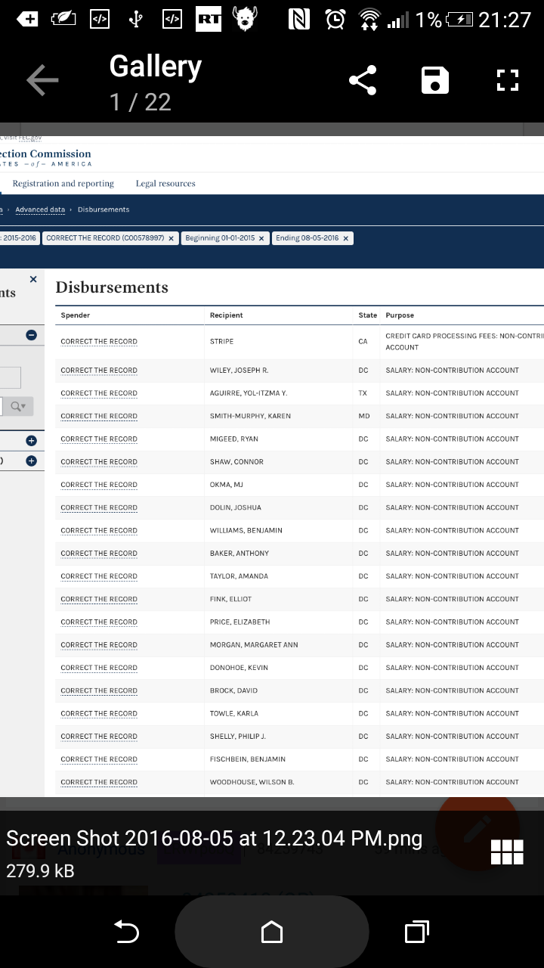Select recipient TAYLOR, AMANDA
Viewport: 544px width, 968px height.
pos(239,576)
